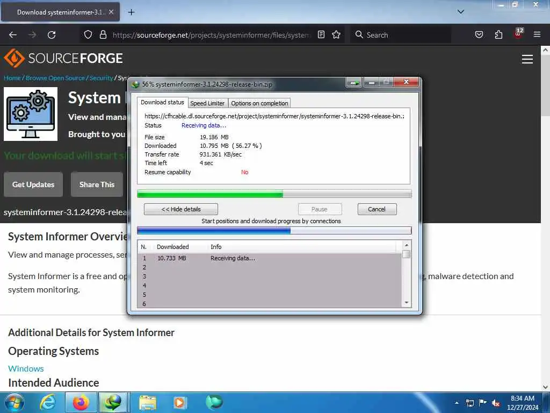Open media player taskbar icon
Screen dimensions: 550x413
click(180, 402)
